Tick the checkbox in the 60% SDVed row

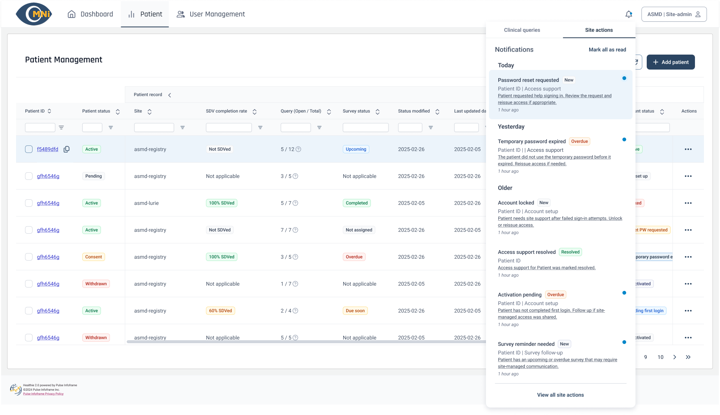pyautogui.click(x=29, y=311)
